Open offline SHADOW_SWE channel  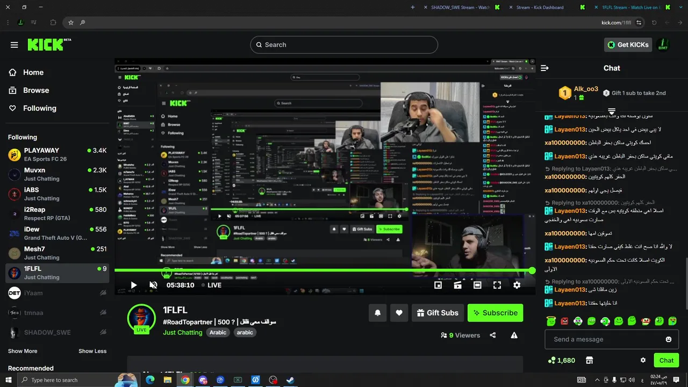tap(57, 332)
